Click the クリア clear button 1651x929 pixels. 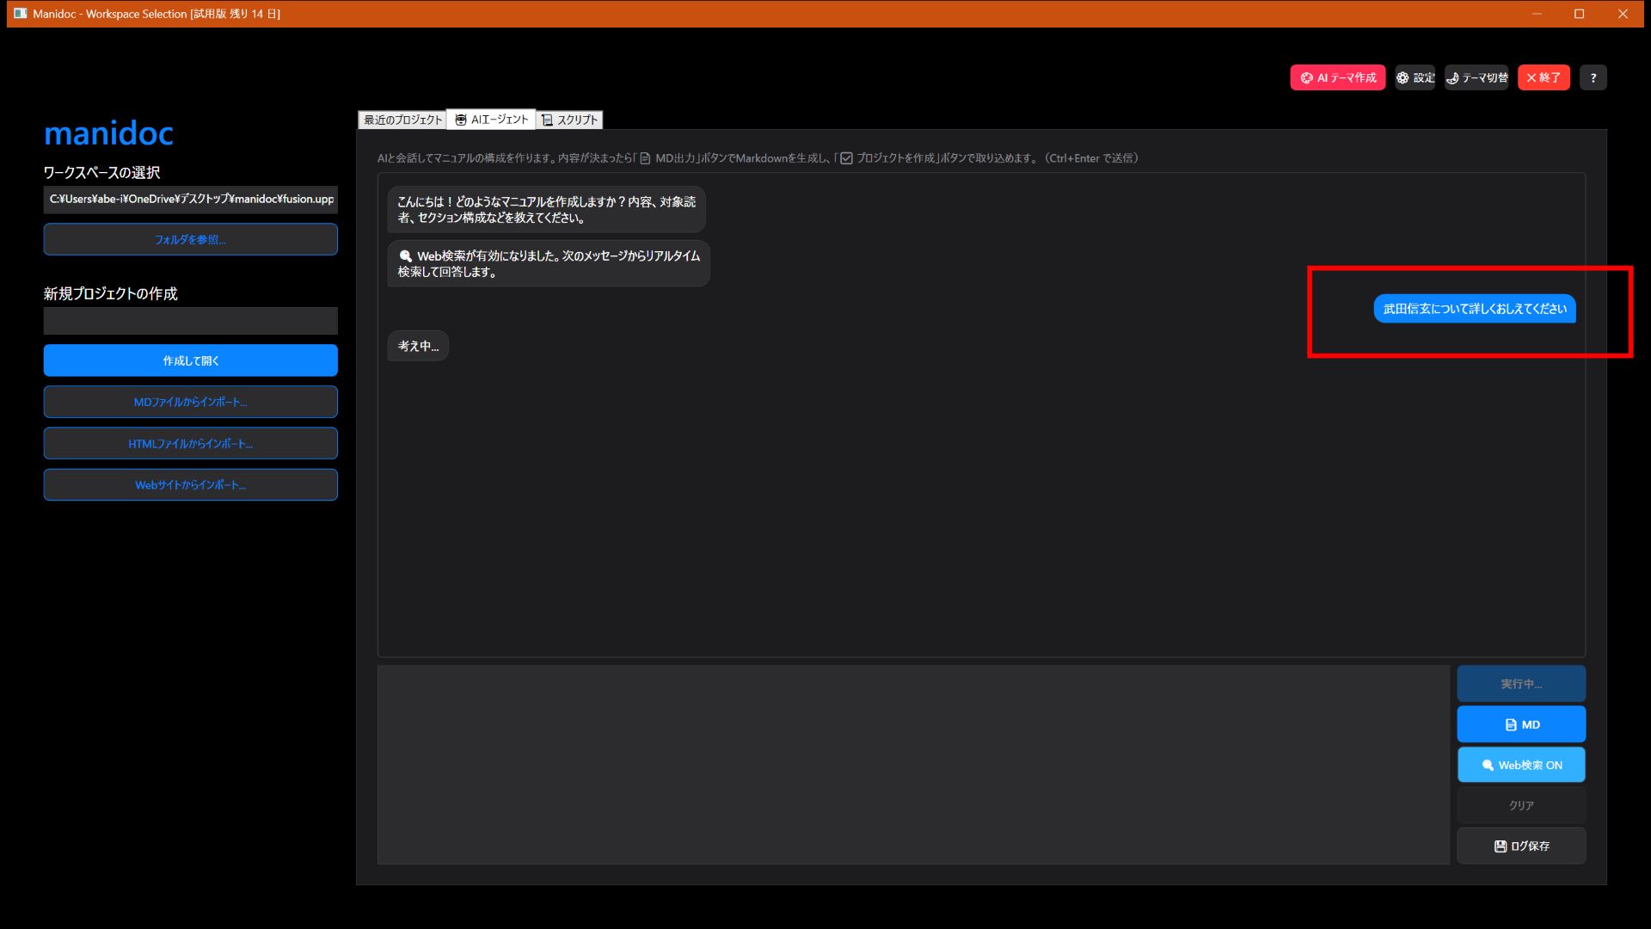[x=1520, y=805]
